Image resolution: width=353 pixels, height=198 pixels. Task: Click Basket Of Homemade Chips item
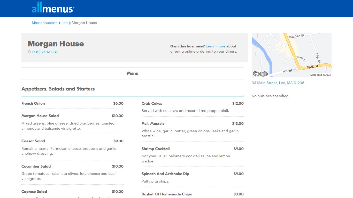coord(167,194)
